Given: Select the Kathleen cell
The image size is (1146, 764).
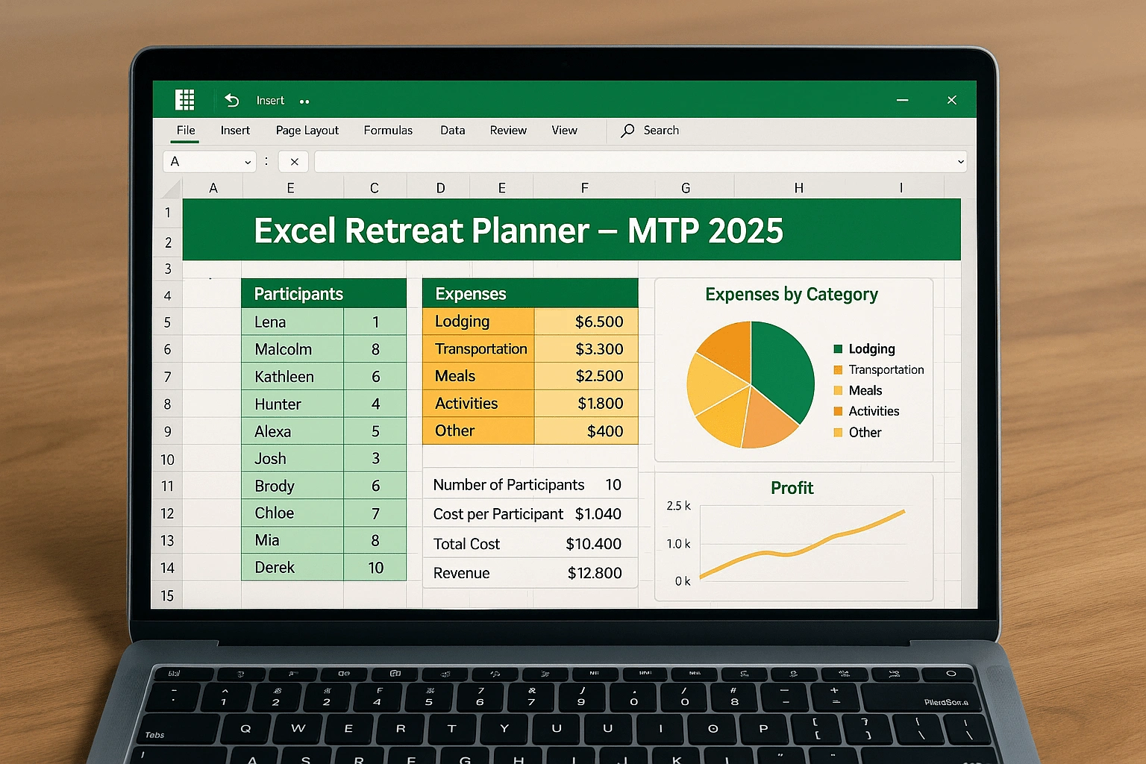Looking at the screenshot, I should pyautogui.click(x=292, y=377).
